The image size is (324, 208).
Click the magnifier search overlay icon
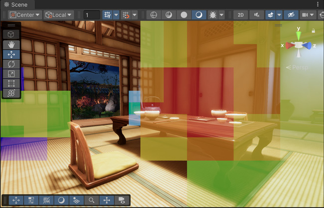click(92, 200)
